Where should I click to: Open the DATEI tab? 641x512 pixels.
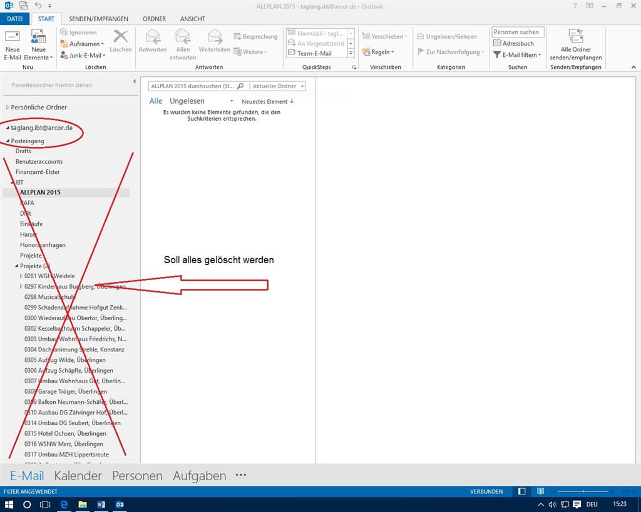(x=15, y=19)
